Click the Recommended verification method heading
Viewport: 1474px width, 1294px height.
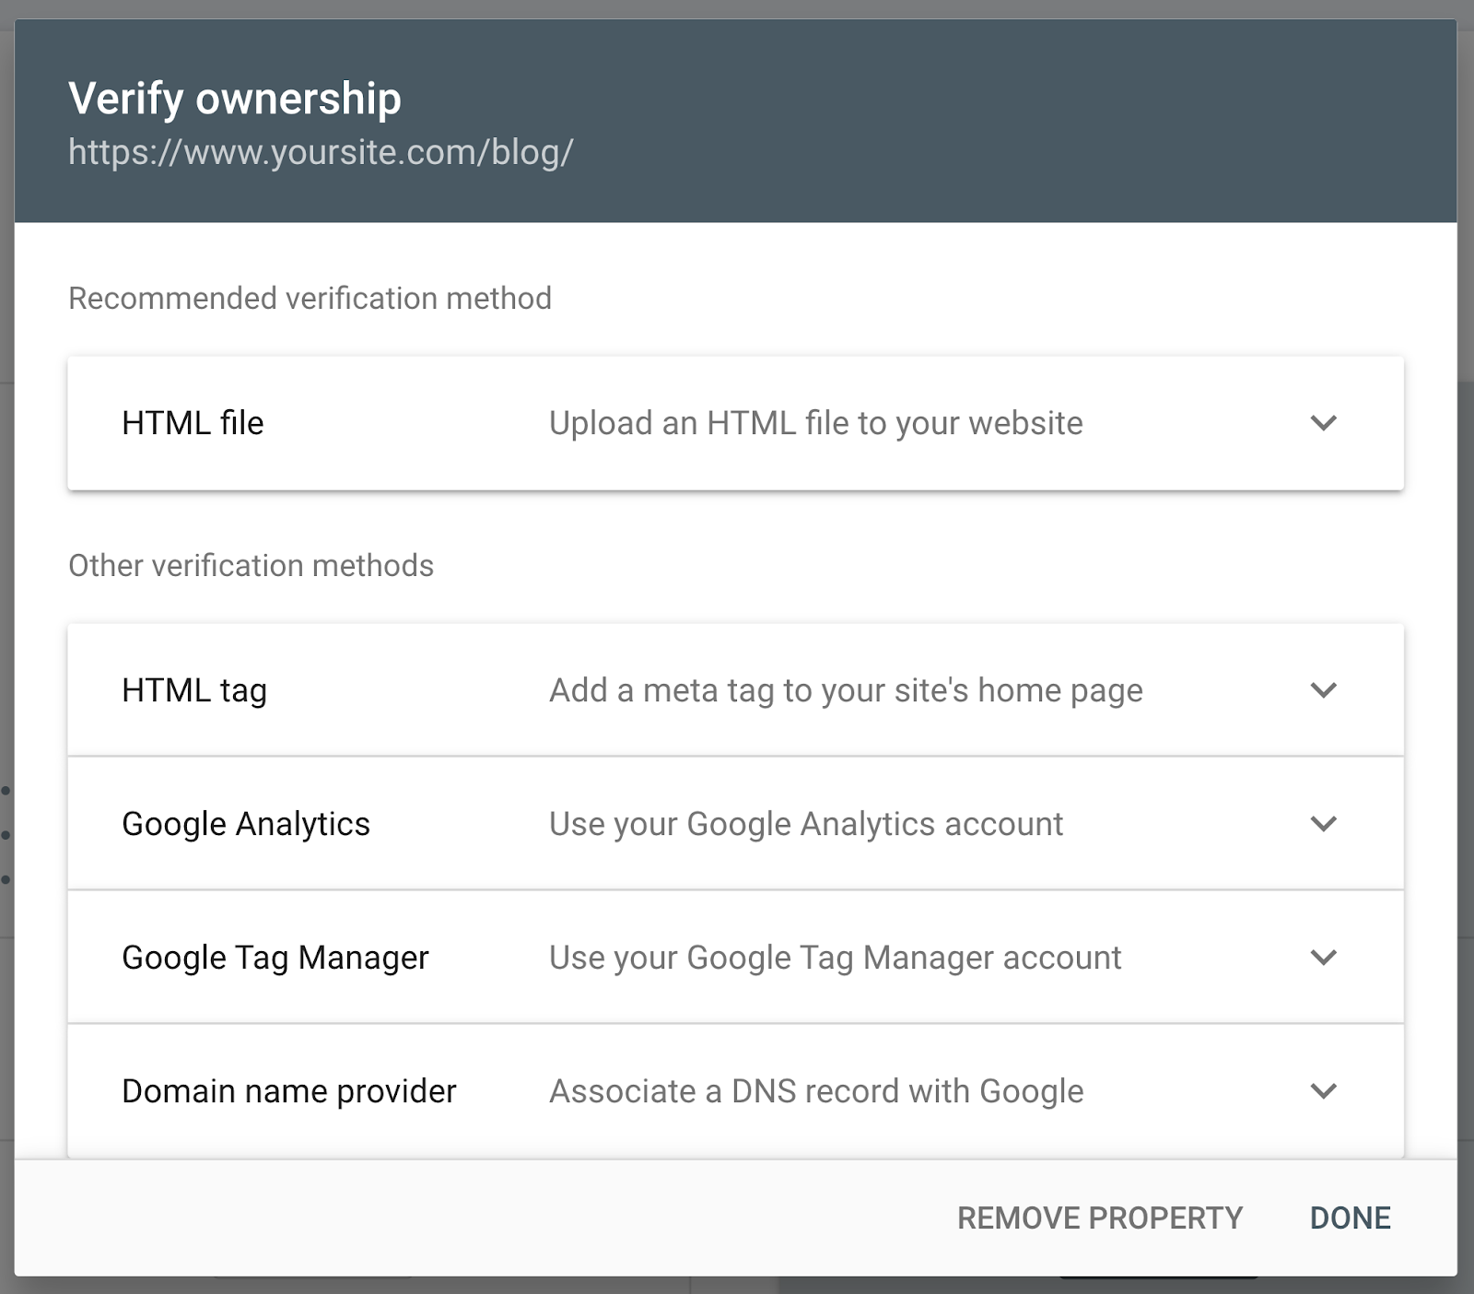[310, 298]
